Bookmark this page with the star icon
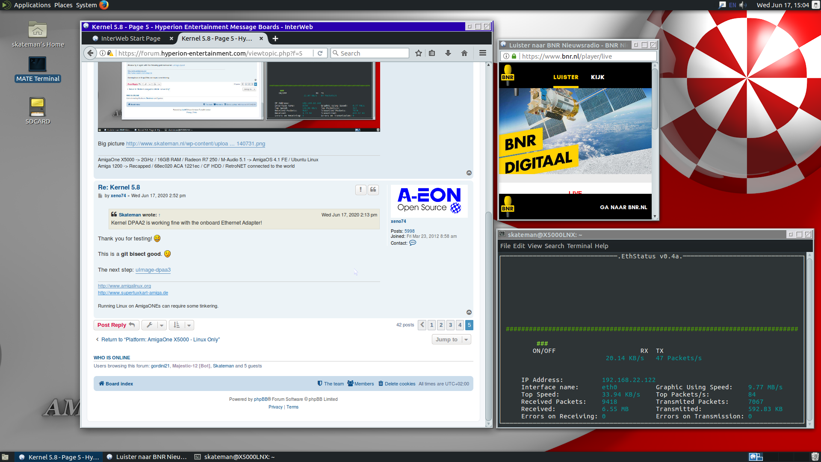 tap(419, 53)
